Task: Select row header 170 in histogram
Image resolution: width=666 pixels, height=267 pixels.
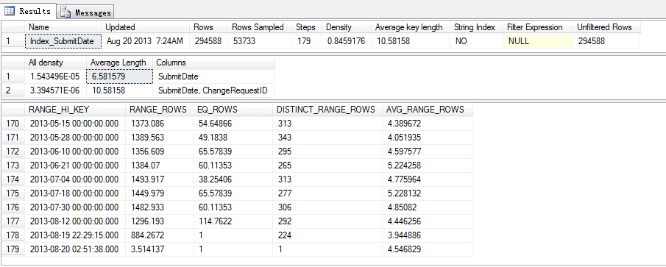Action: click(13, 124)
